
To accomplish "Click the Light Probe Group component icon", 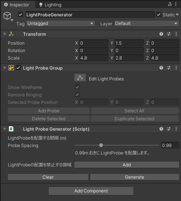I will point(11,68).
